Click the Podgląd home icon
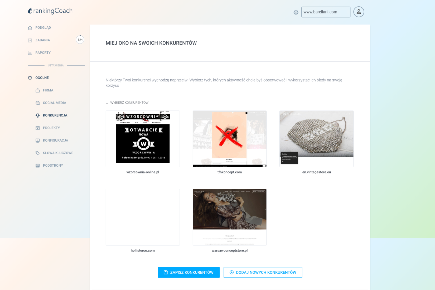 (x=30, y=28)
